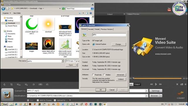This screenshot has width=188, height=106.
Task: Click the CONVERT arrows icon
Action: click(x=181, y=93)
